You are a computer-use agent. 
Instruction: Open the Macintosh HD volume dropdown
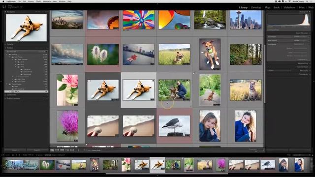[26, 52]
